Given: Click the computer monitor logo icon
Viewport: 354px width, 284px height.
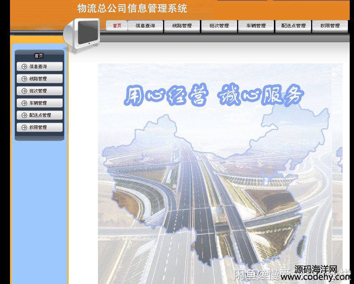Looking at the screenshot, I should pos(82,35).
